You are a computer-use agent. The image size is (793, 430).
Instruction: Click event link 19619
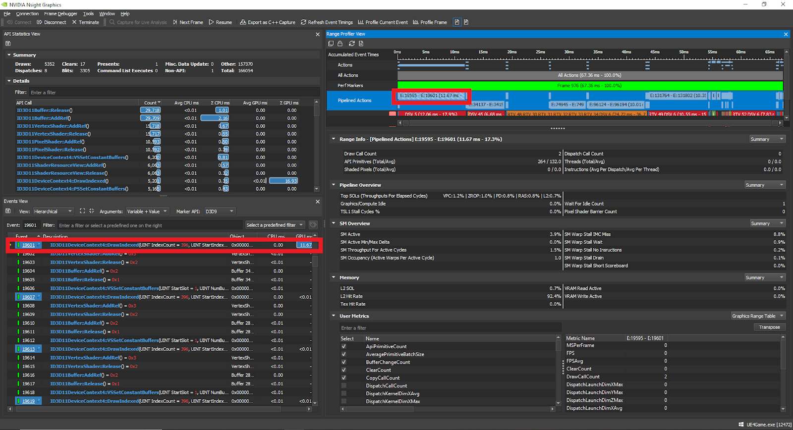coord(28,401)
